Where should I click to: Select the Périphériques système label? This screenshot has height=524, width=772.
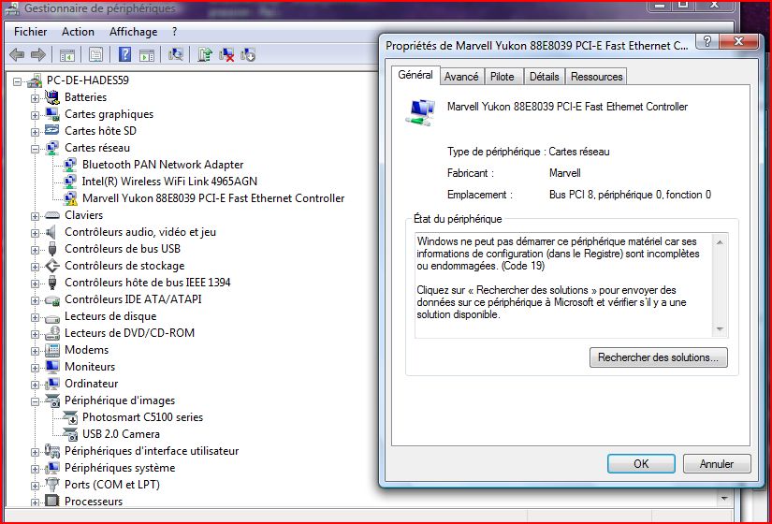point(120,467)
